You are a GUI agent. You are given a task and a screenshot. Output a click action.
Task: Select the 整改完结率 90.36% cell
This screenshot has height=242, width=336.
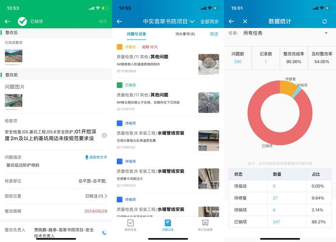point(294,58)
